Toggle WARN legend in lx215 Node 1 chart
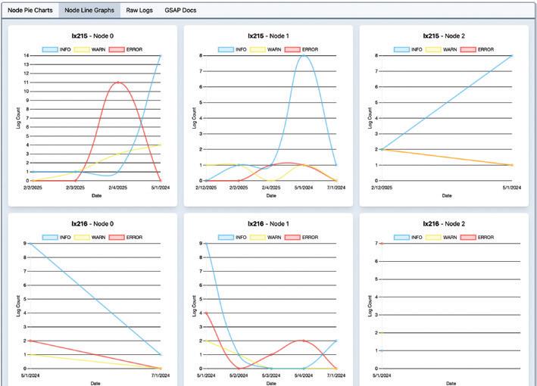 [x=265, y=50]
